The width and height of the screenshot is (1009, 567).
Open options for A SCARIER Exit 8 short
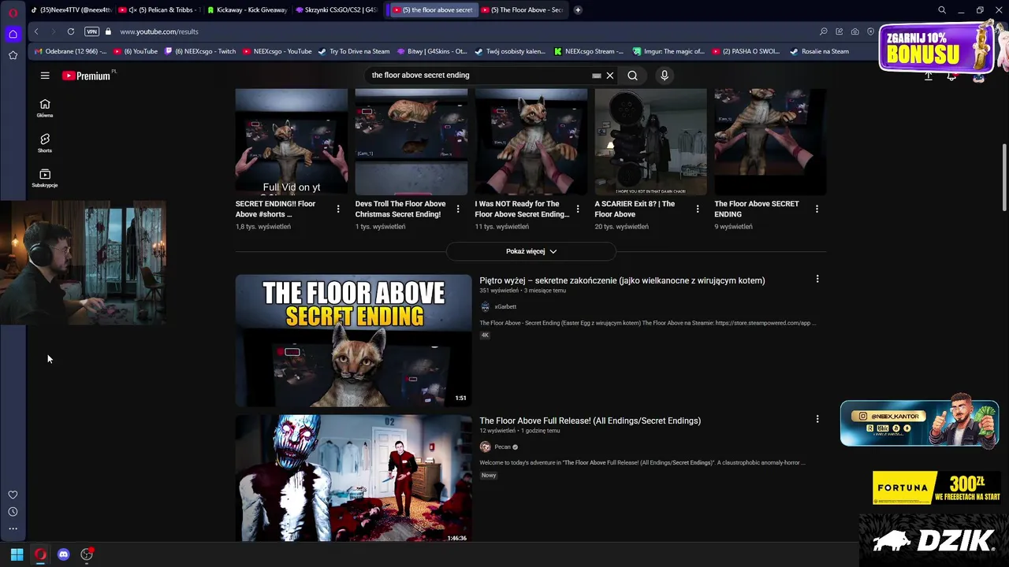(x=698, y=209)
